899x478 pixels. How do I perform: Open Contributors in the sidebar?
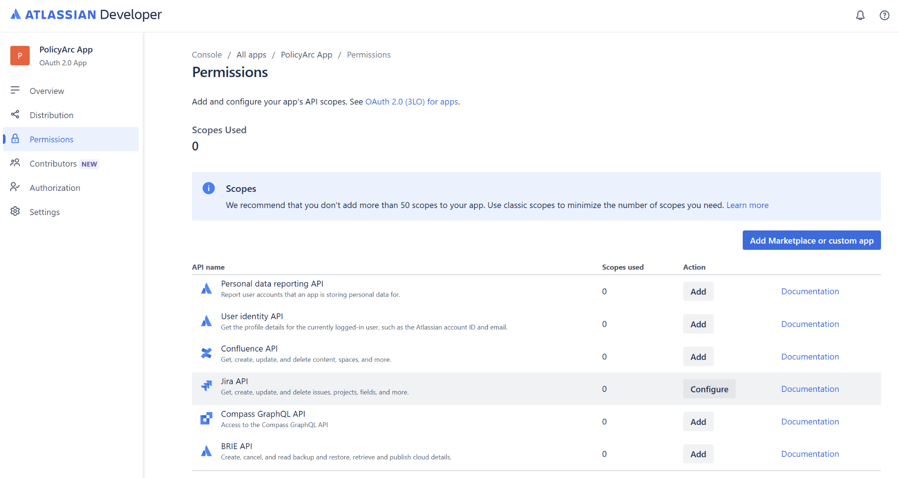(x=71, y=163)
